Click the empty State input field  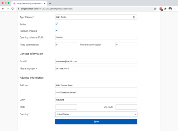point(66,107)
